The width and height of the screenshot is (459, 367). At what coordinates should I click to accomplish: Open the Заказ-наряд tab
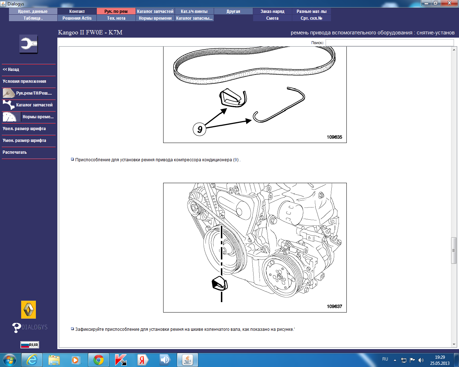(273, 11)
